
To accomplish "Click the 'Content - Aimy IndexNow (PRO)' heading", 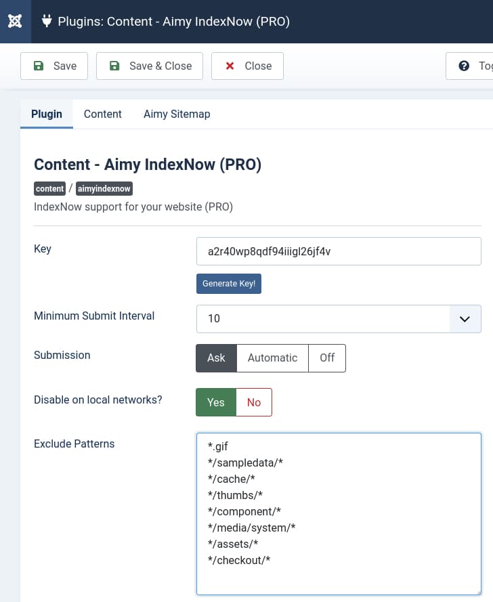I will click(x=148, y=165).
